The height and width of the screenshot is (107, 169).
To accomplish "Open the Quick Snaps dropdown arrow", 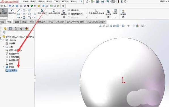I will coord(115,18).
